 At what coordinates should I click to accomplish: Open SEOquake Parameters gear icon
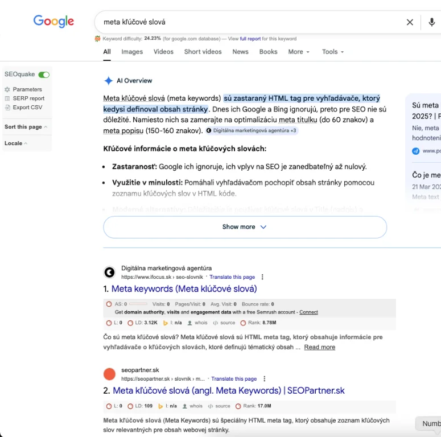[7, 89]
